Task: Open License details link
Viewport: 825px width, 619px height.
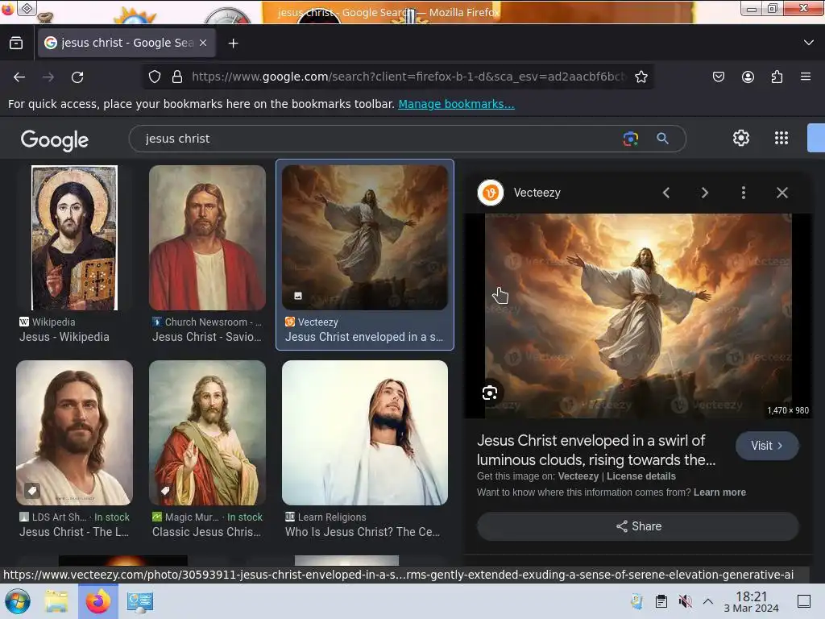Action: [x=641, y=476]
